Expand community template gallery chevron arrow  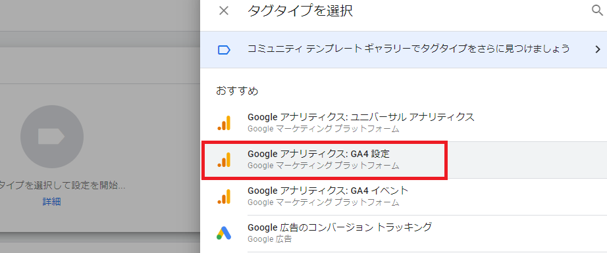[x=596, y=49]
